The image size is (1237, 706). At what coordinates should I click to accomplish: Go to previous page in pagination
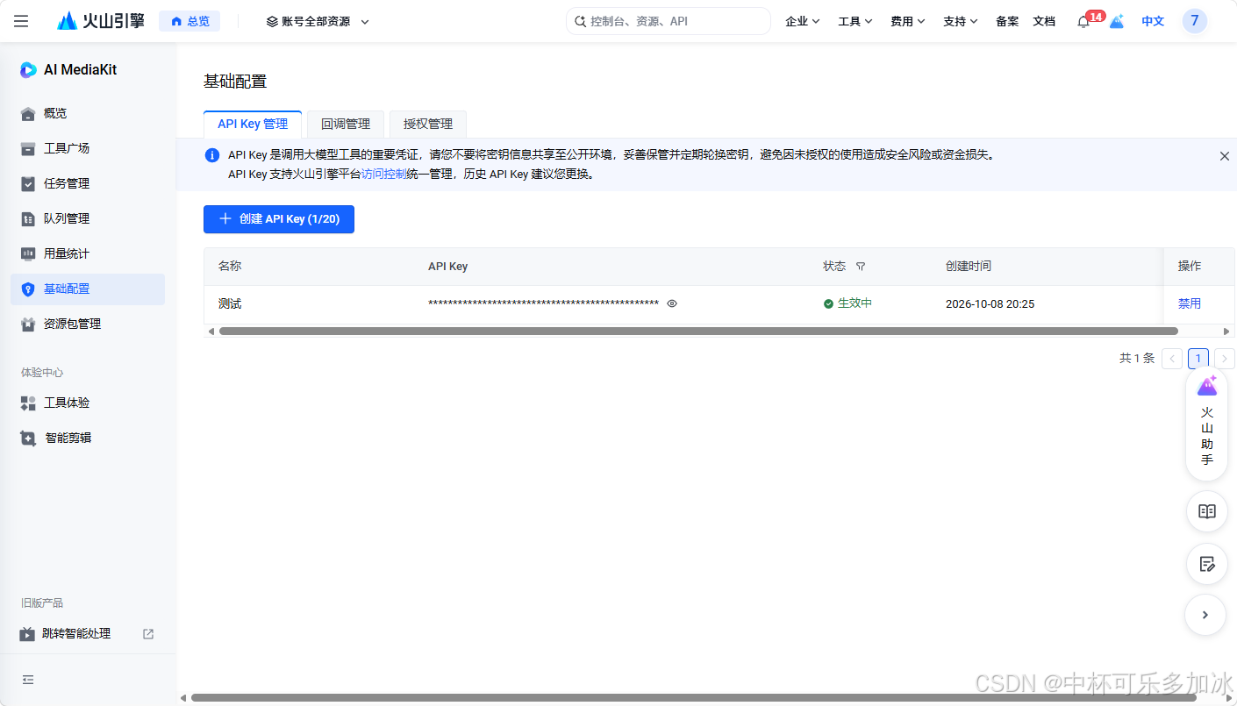pos(1172,359)
